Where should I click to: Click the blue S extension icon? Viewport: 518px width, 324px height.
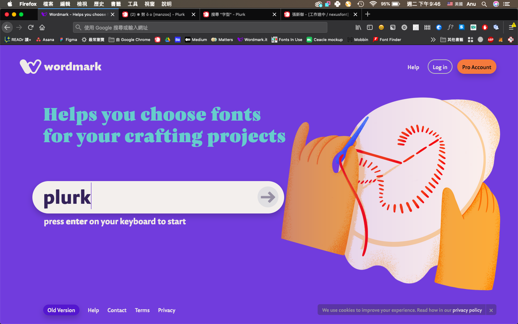462,27
